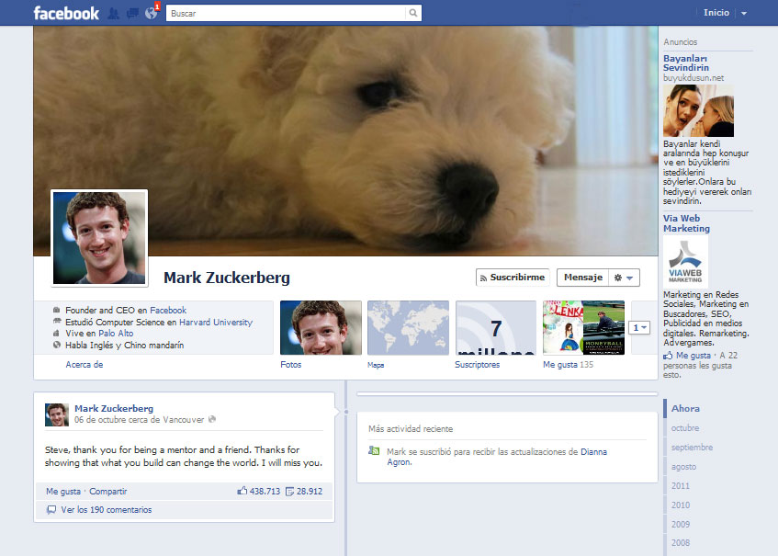Click Me gusta on the Steve post
This screenshot has width=778, height=556.
[x=63, y=492]
